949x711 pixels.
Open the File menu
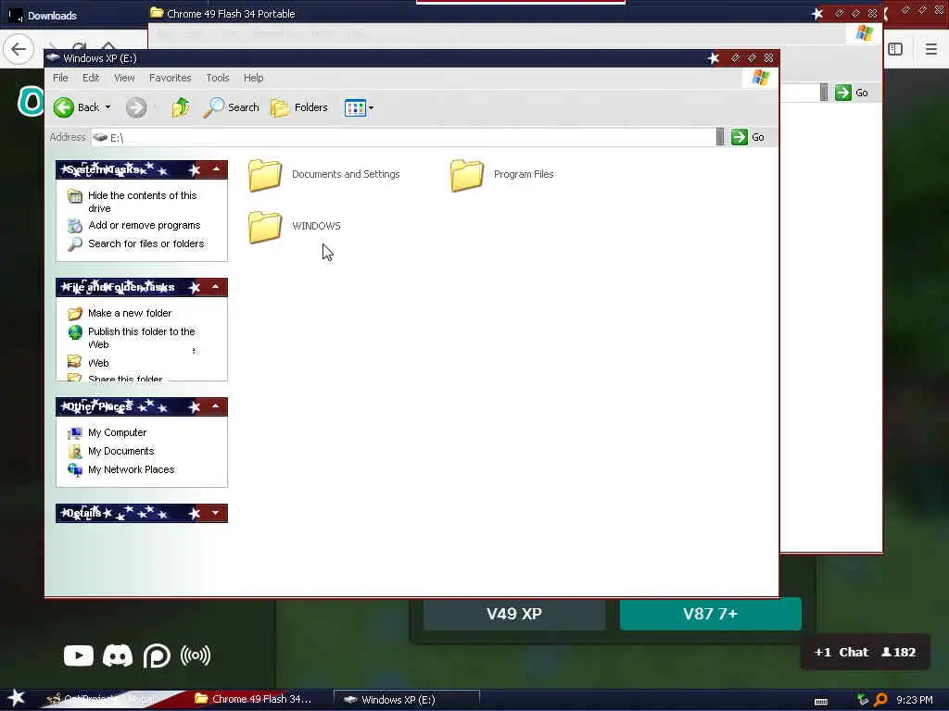(x=60, y=78)
